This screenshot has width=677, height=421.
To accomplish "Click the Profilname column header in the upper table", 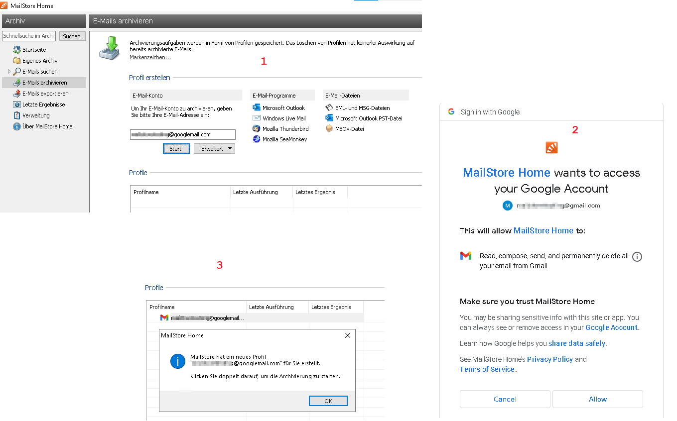I will click(181, 192).
